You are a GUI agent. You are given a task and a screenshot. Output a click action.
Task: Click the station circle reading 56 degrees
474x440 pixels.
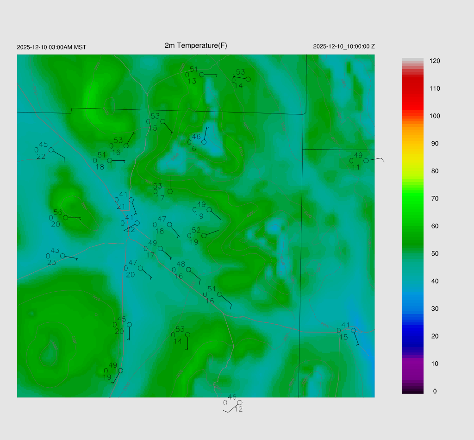pos(66,217)
